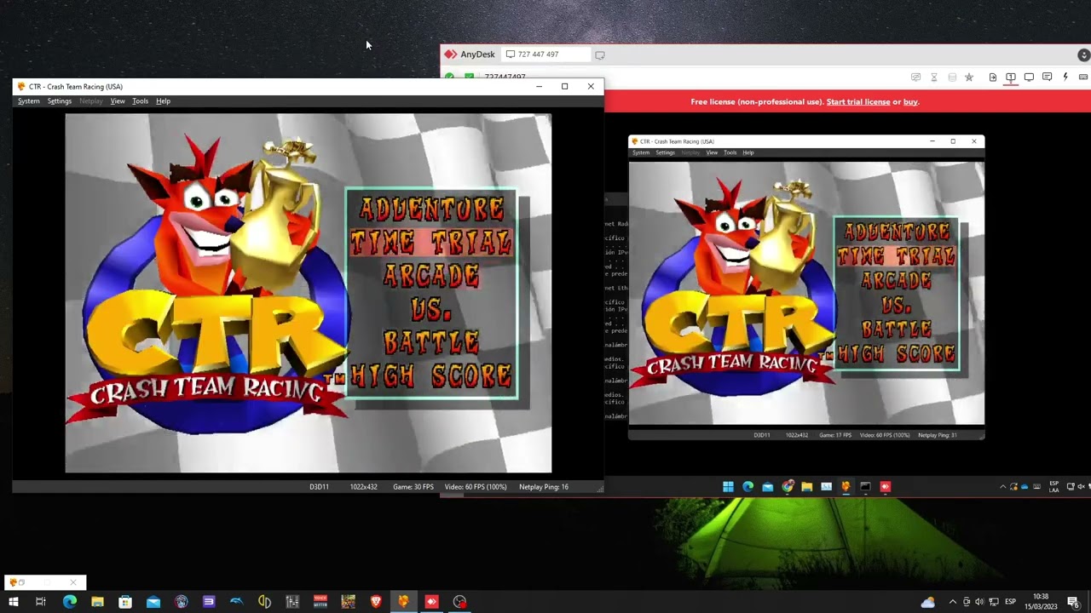Open AnyDesk chat icon
Screen dimensions: 1091x613
tap(1047, 77)
